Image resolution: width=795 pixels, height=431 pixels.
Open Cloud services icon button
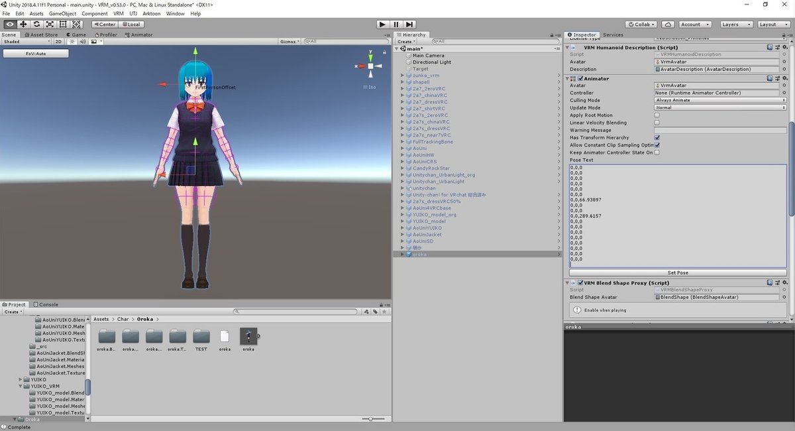[668, 24]
